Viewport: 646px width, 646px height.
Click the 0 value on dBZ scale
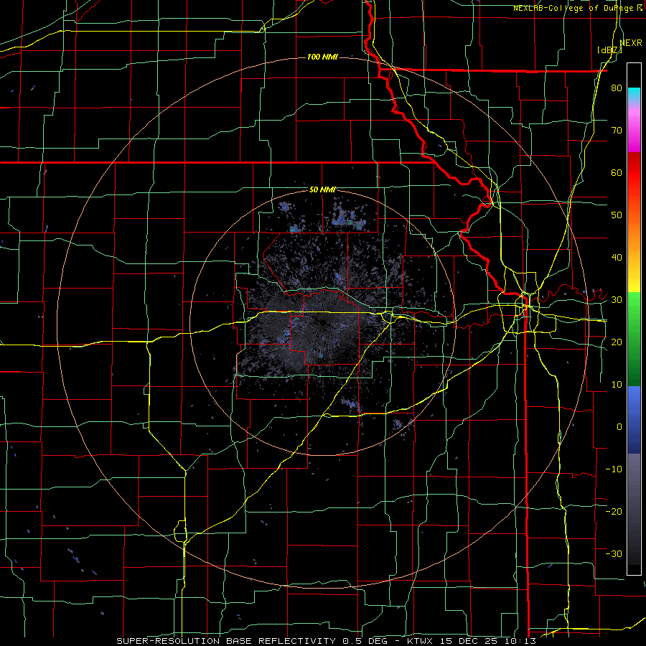[x=619, y=427]
